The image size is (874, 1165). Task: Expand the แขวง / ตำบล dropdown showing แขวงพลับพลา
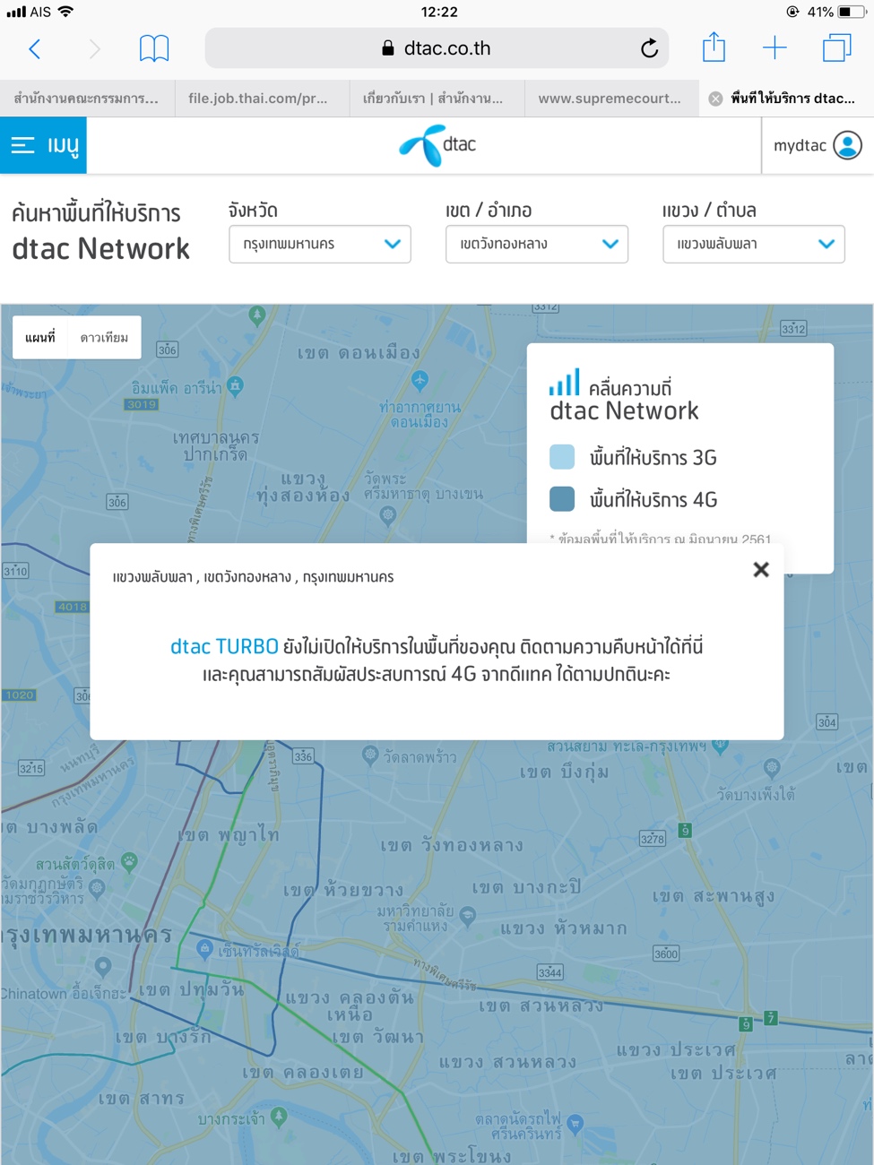[754, 244]
